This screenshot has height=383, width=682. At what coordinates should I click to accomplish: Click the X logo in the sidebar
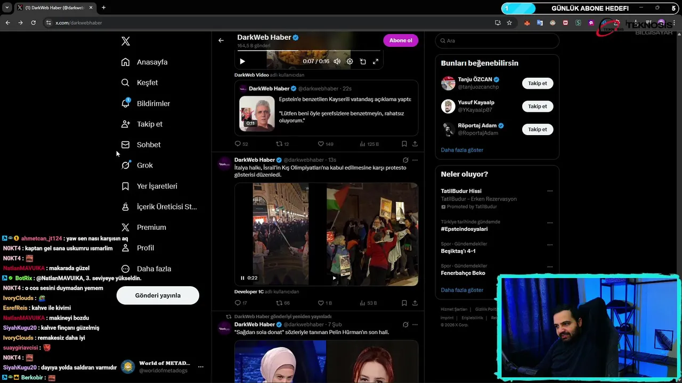(x=126, y=41)
